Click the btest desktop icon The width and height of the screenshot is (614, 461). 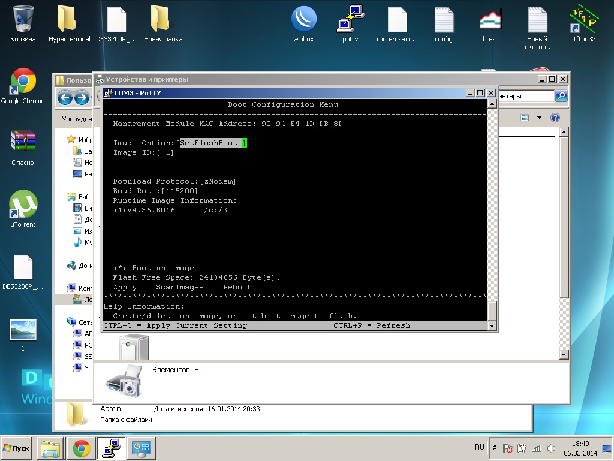(x=490, y=20)
